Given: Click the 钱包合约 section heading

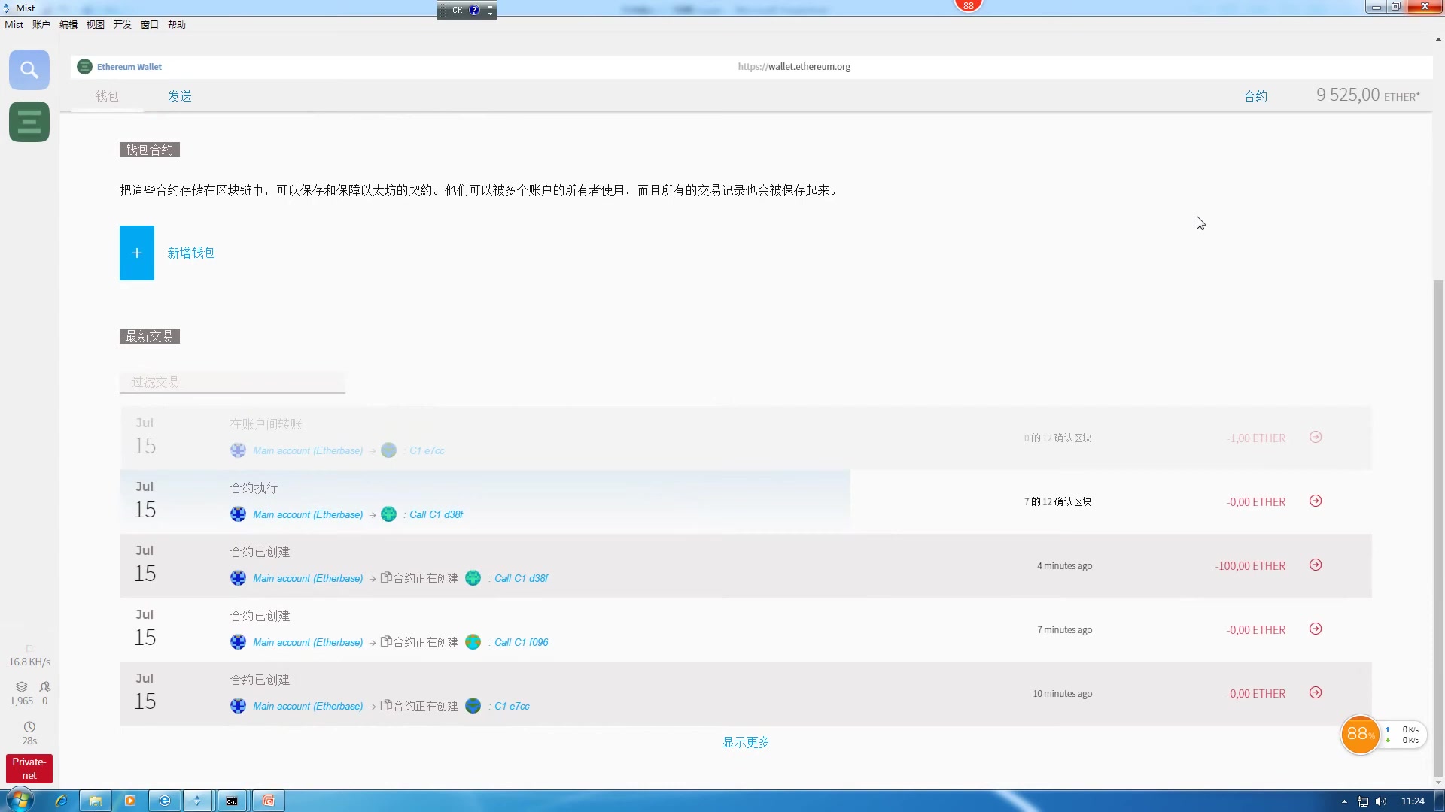Looking at the screenshot, I should (x=150, y=150).
